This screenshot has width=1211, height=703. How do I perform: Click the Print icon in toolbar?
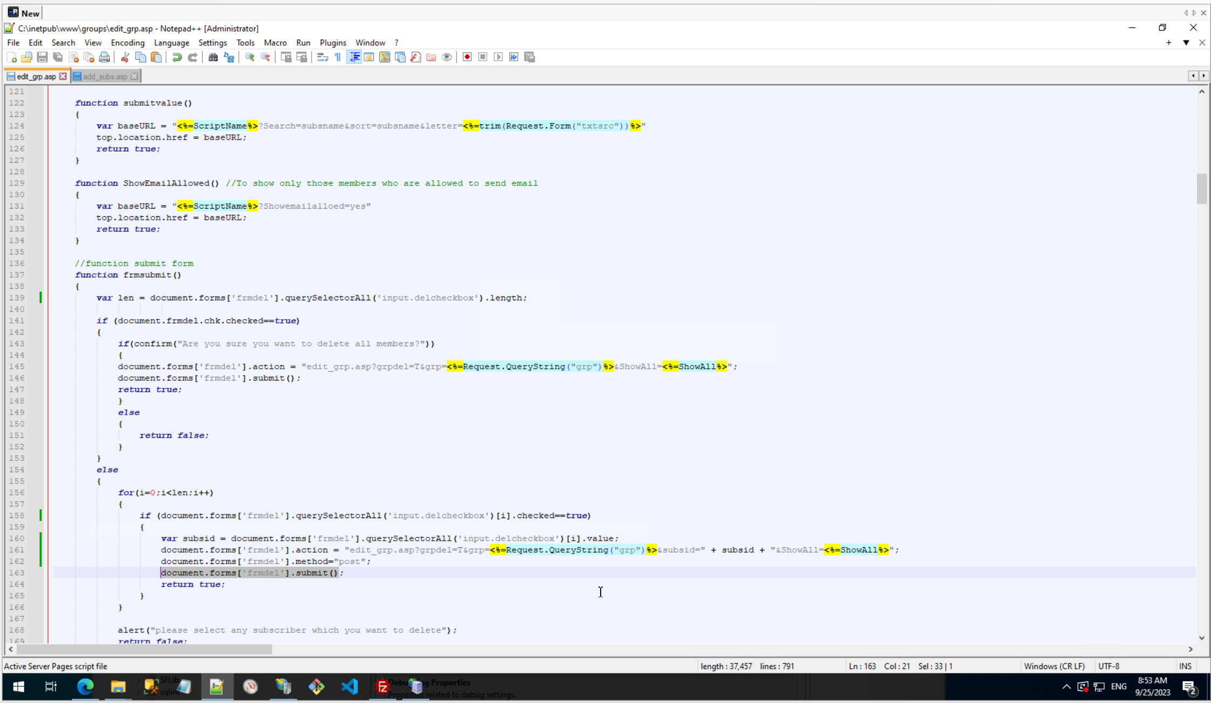(x=105, y=57)
